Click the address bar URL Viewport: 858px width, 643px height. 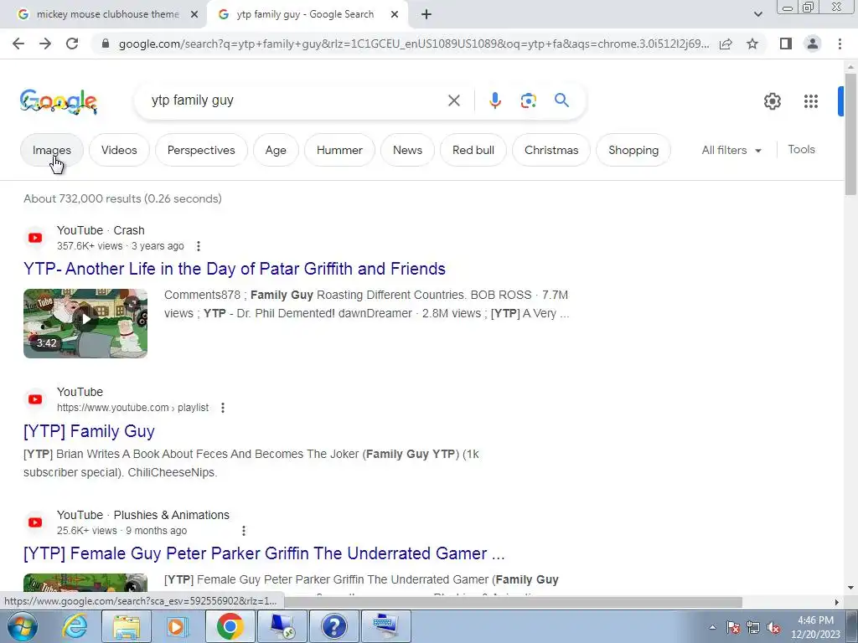[x=414, y=44]
